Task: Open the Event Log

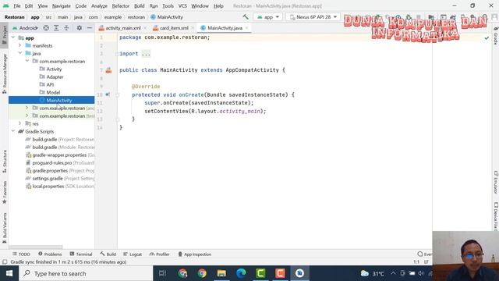Action: (x=424, y=254)
